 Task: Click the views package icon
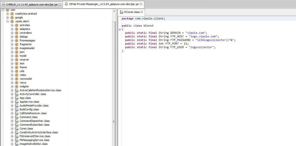pos(17,83)
